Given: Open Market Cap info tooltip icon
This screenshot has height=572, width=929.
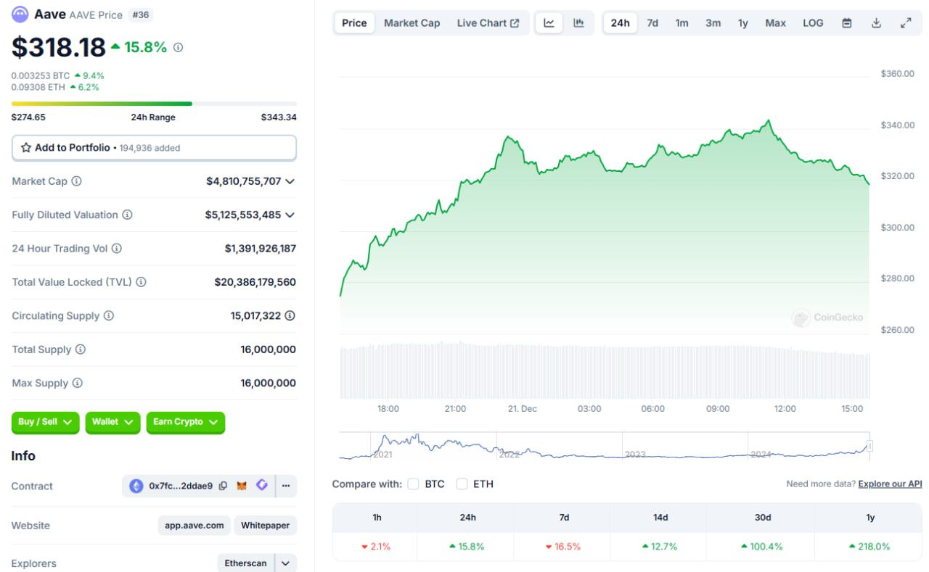Looking at the screenshot, I should pyautogui.click(x=76, y=181).
